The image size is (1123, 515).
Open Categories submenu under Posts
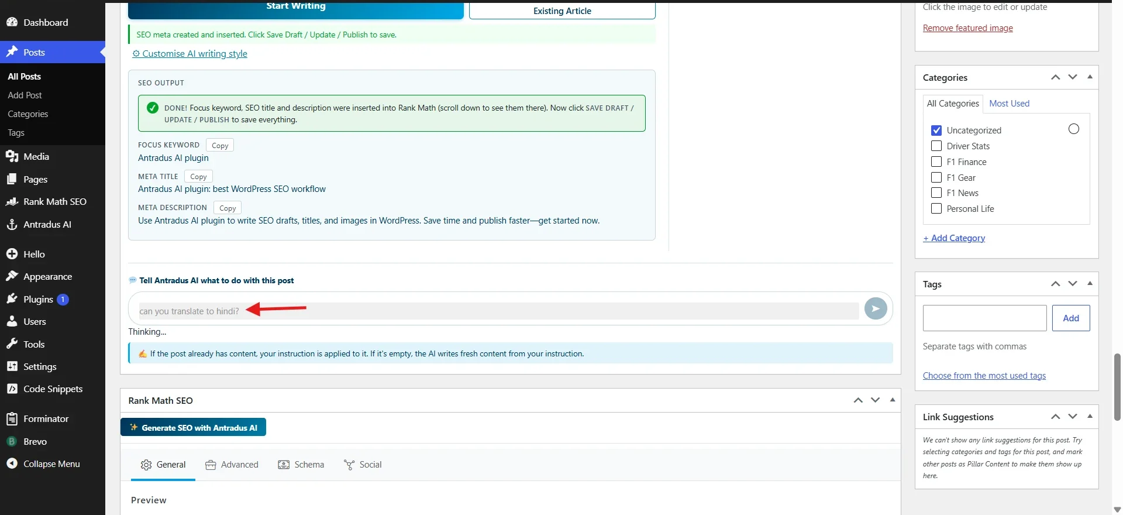click(27, 114)
